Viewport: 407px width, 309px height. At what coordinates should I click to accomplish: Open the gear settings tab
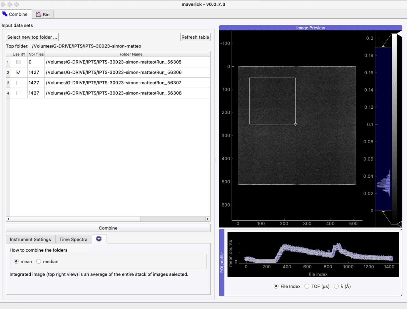(x=99, y=239)
